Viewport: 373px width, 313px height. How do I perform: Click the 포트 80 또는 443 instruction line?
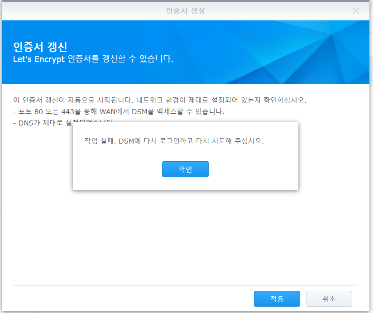point(119,111)
